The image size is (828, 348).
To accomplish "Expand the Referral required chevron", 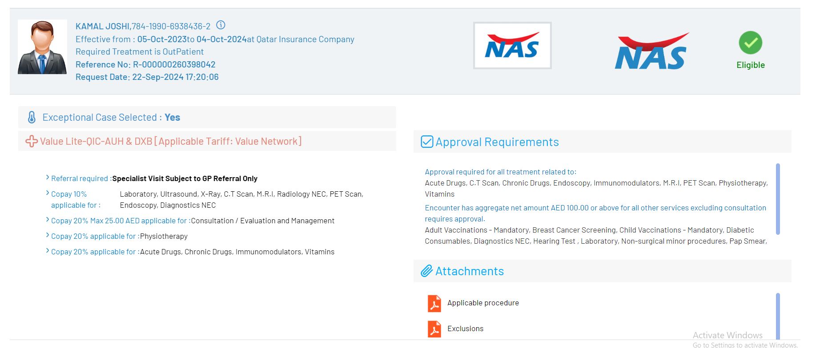I will (48, 178).
